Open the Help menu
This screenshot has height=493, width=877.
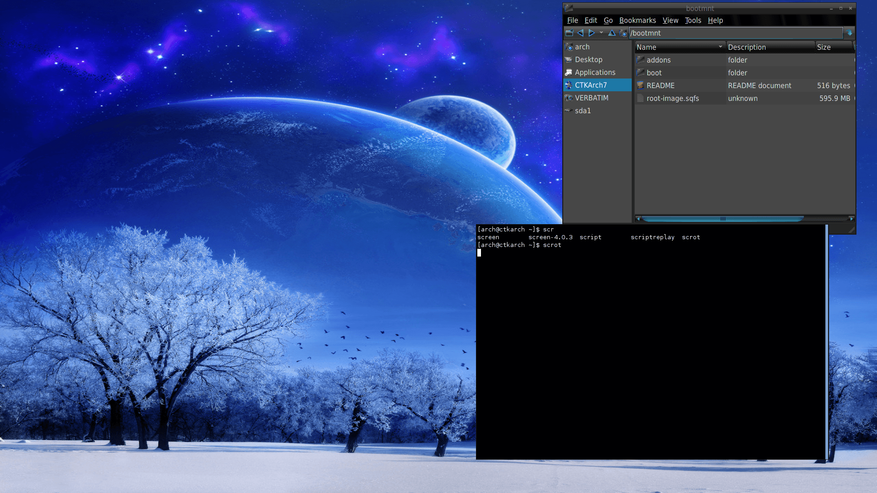click(715, 20)
